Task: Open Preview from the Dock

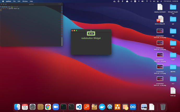Action: (144, 107)
